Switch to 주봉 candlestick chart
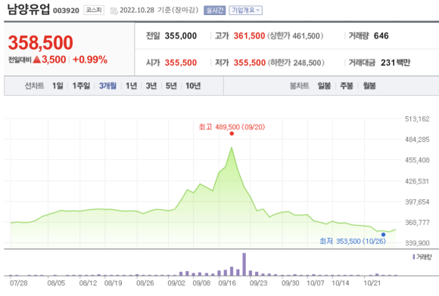 (347, 86)
